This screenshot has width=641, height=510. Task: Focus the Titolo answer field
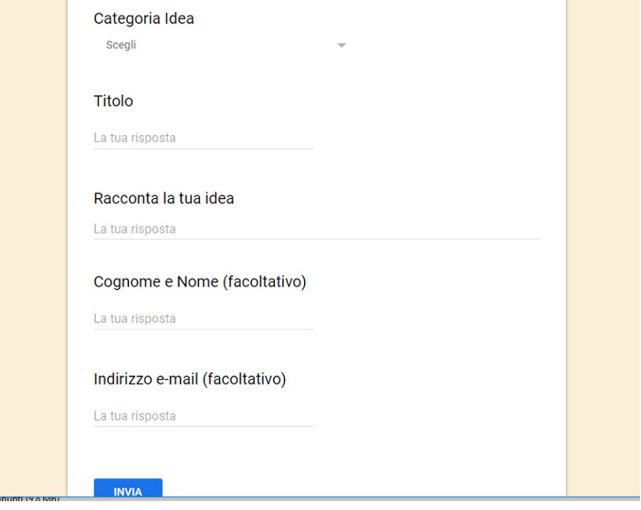[x=202, y=138]
